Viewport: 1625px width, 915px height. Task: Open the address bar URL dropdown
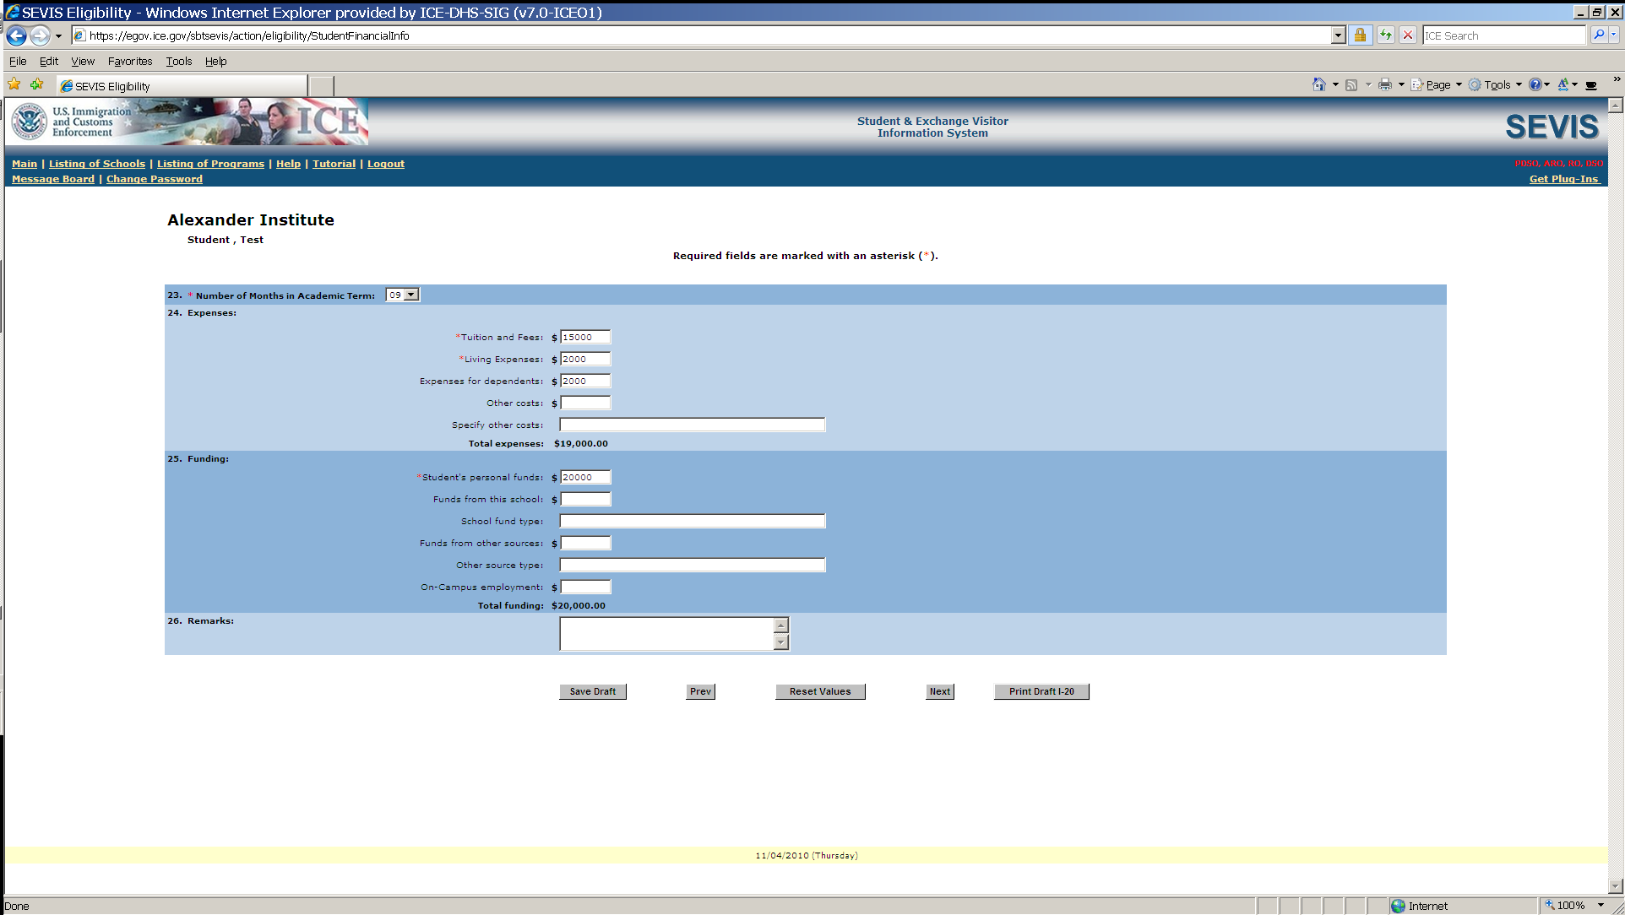pos(1338,35)
